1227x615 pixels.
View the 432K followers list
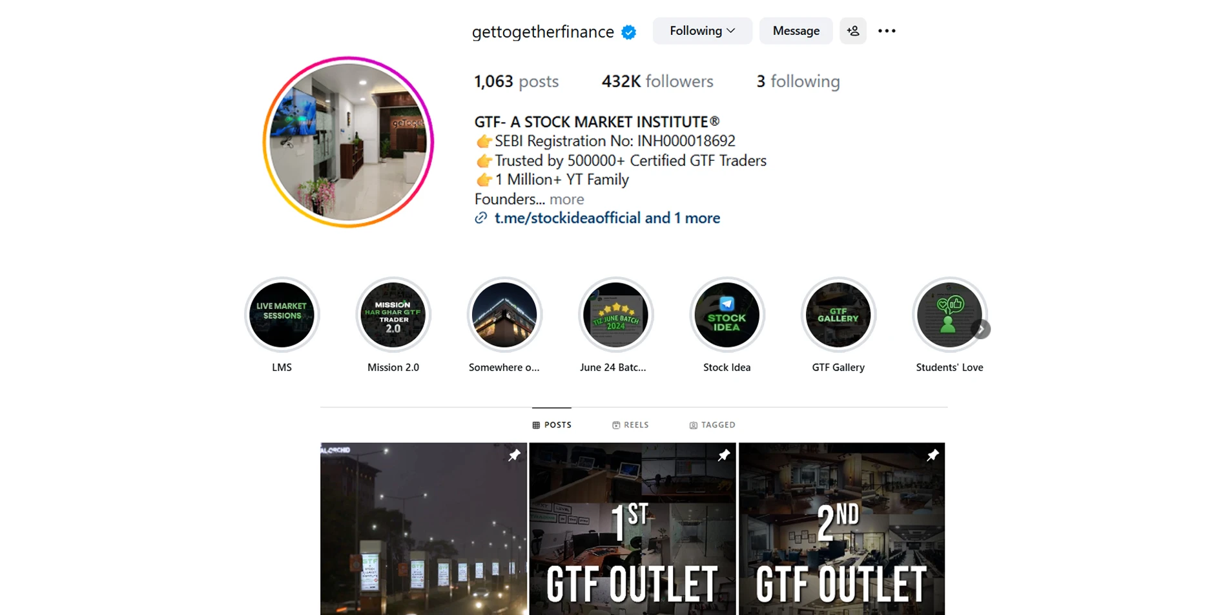tap(657, 81)
